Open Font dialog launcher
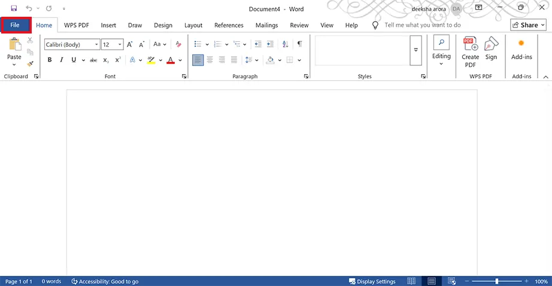This screenshot has height=286, width=552. [x=184, y=77]
